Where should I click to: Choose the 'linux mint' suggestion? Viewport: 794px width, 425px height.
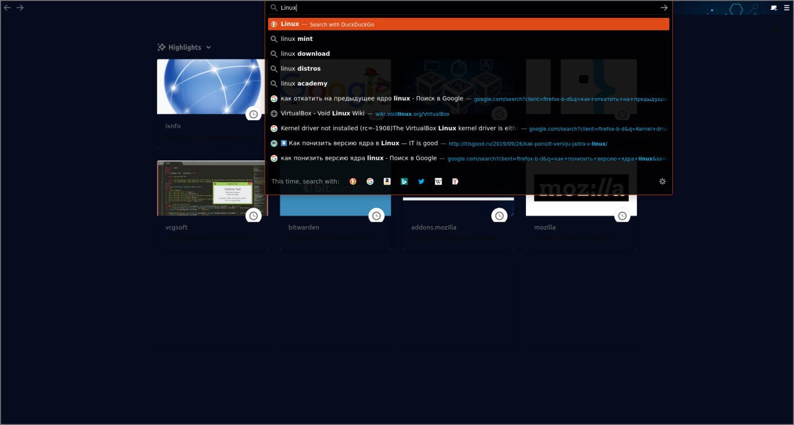point(468,39)
